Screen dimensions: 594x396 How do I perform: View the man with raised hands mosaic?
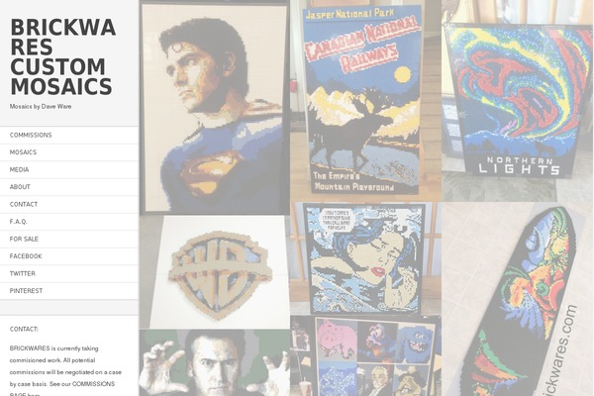[215, 362]
